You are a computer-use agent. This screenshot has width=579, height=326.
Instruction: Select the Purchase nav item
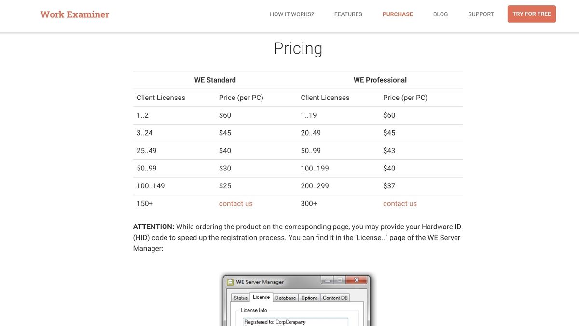[x=398, y=14]
